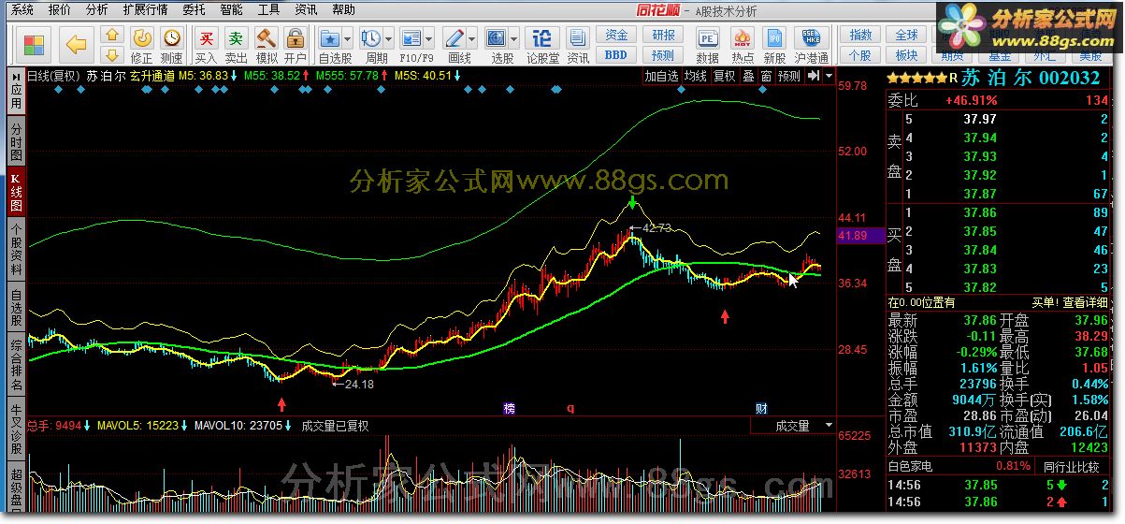Expand the F10/F9 dropdown arrow
Screen dimensions: 1125x524
(429, 39)
